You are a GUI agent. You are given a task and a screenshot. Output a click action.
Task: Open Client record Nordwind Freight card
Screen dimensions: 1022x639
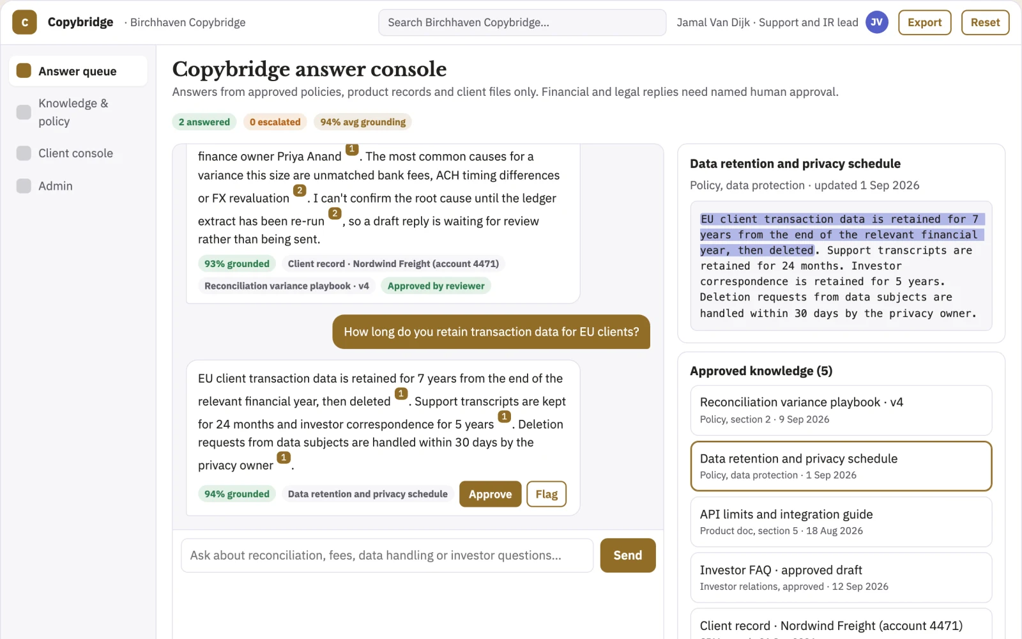point(841,624)
